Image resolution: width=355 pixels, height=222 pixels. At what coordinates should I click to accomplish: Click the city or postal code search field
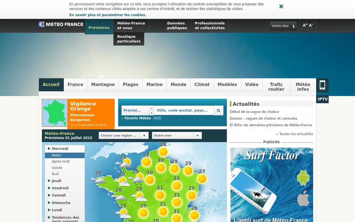coord(184,110)
